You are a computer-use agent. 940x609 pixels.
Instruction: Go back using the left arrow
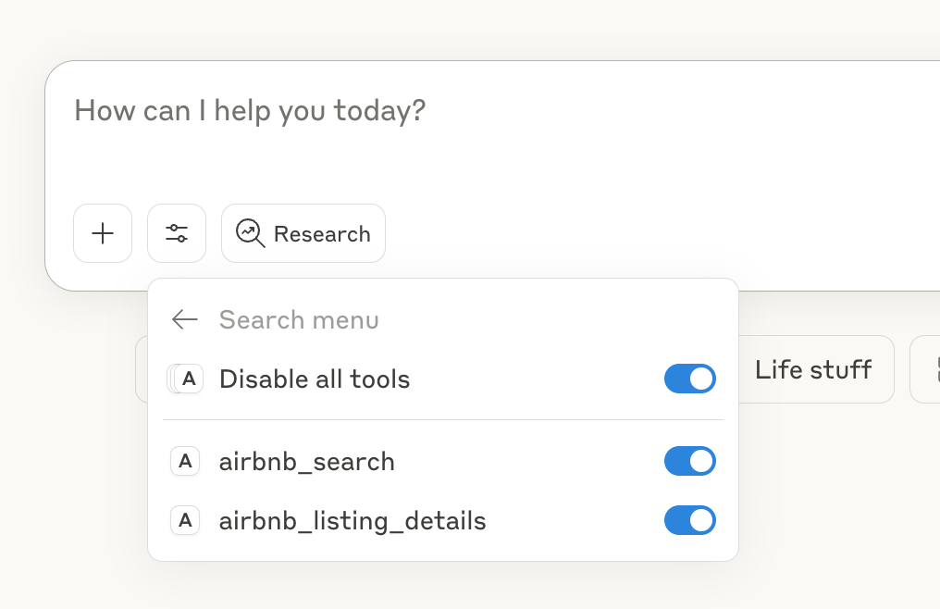[185, 320]
